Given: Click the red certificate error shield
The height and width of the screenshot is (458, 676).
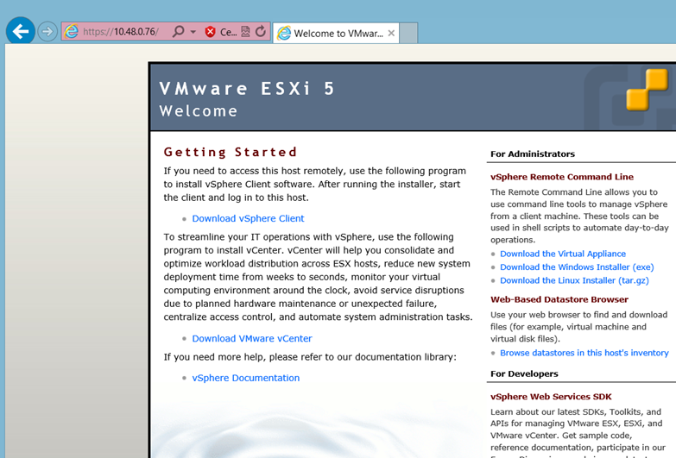Looking at the screenshot, I should coord(210,32).
